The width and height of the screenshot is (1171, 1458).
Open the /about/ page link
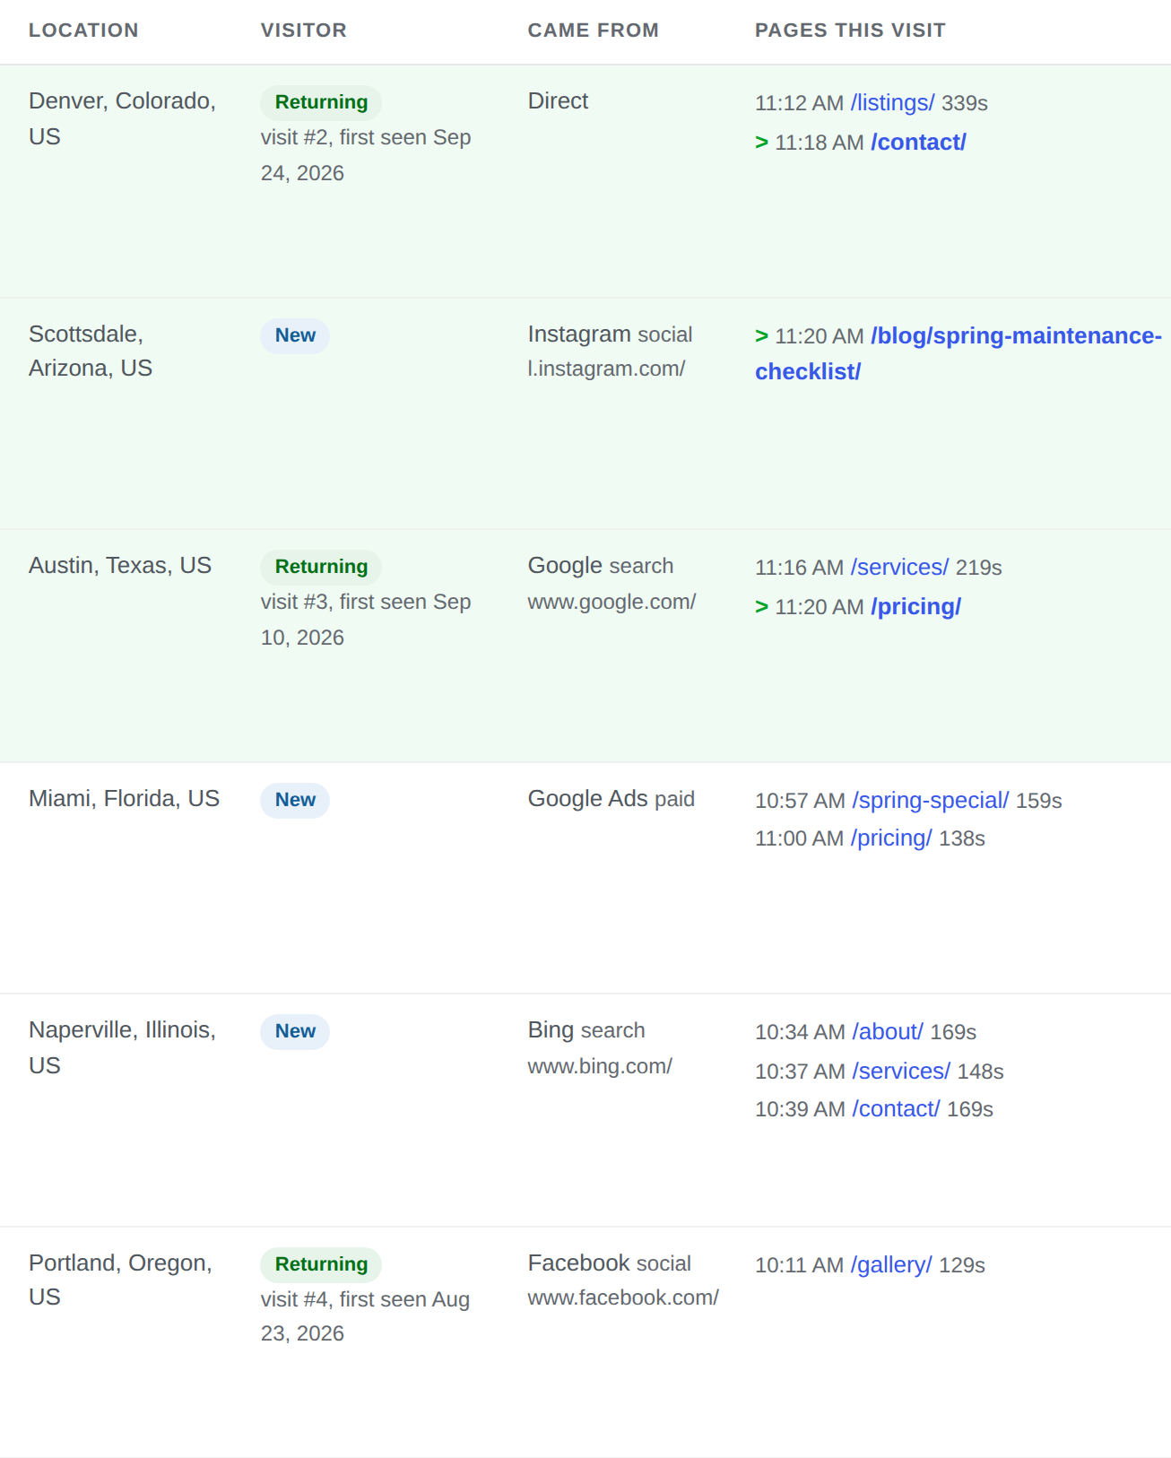(x=888, y=1032)
